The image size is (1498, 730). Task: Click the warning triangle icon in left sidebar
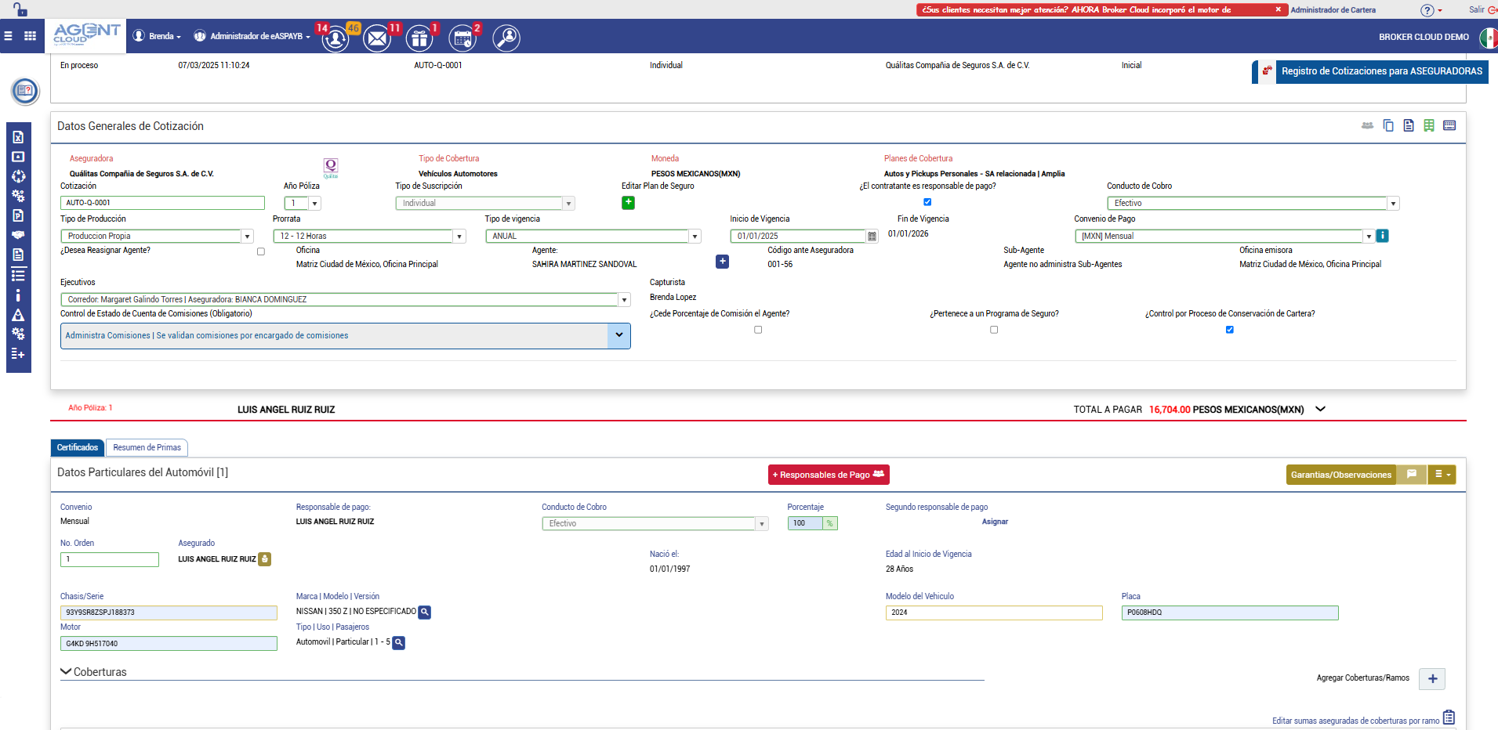click(18, 315)
